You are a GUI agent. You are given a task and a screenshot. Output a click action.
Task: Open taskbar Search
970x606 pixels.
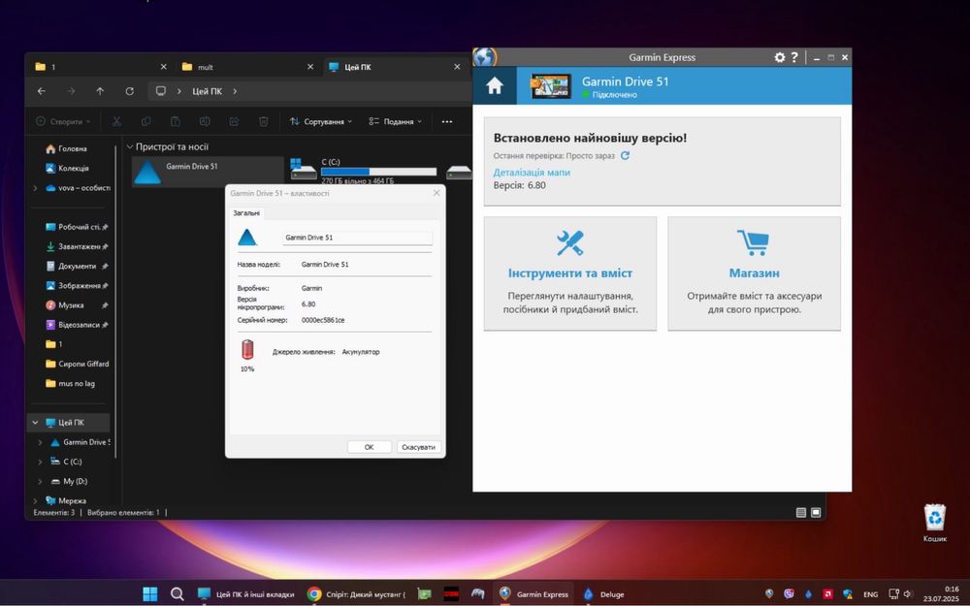(177, 594)
